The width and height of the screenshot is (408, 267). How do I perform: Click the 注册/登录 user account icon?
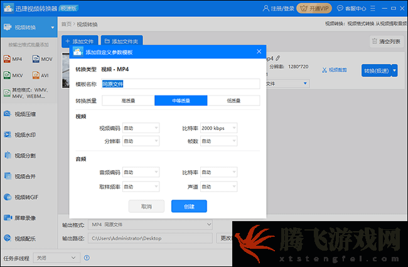click(x=266, y=8)
